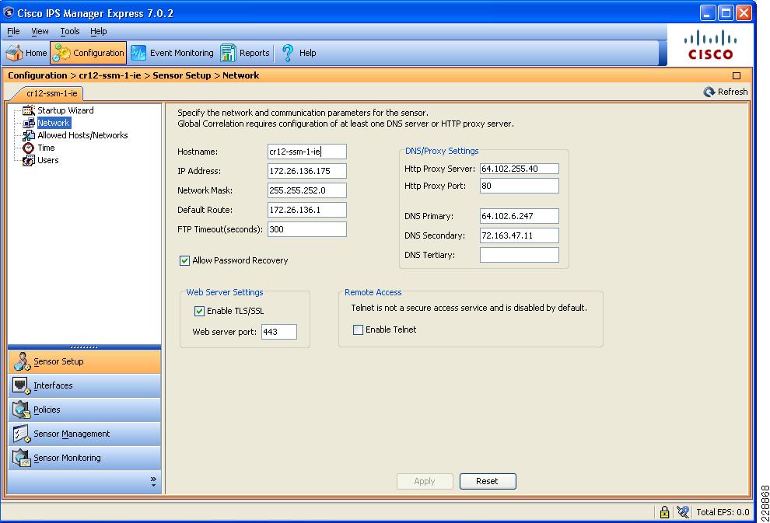Screen dimensions: 770x523
Task: Expand more navigation buttons chevron
Action: pyautogui.click(x=153, y=481)
